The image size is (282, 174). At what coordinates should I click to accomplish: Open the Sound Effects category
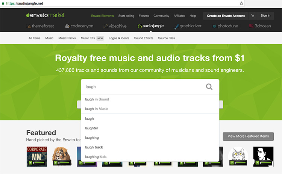(x=143, y=38)
